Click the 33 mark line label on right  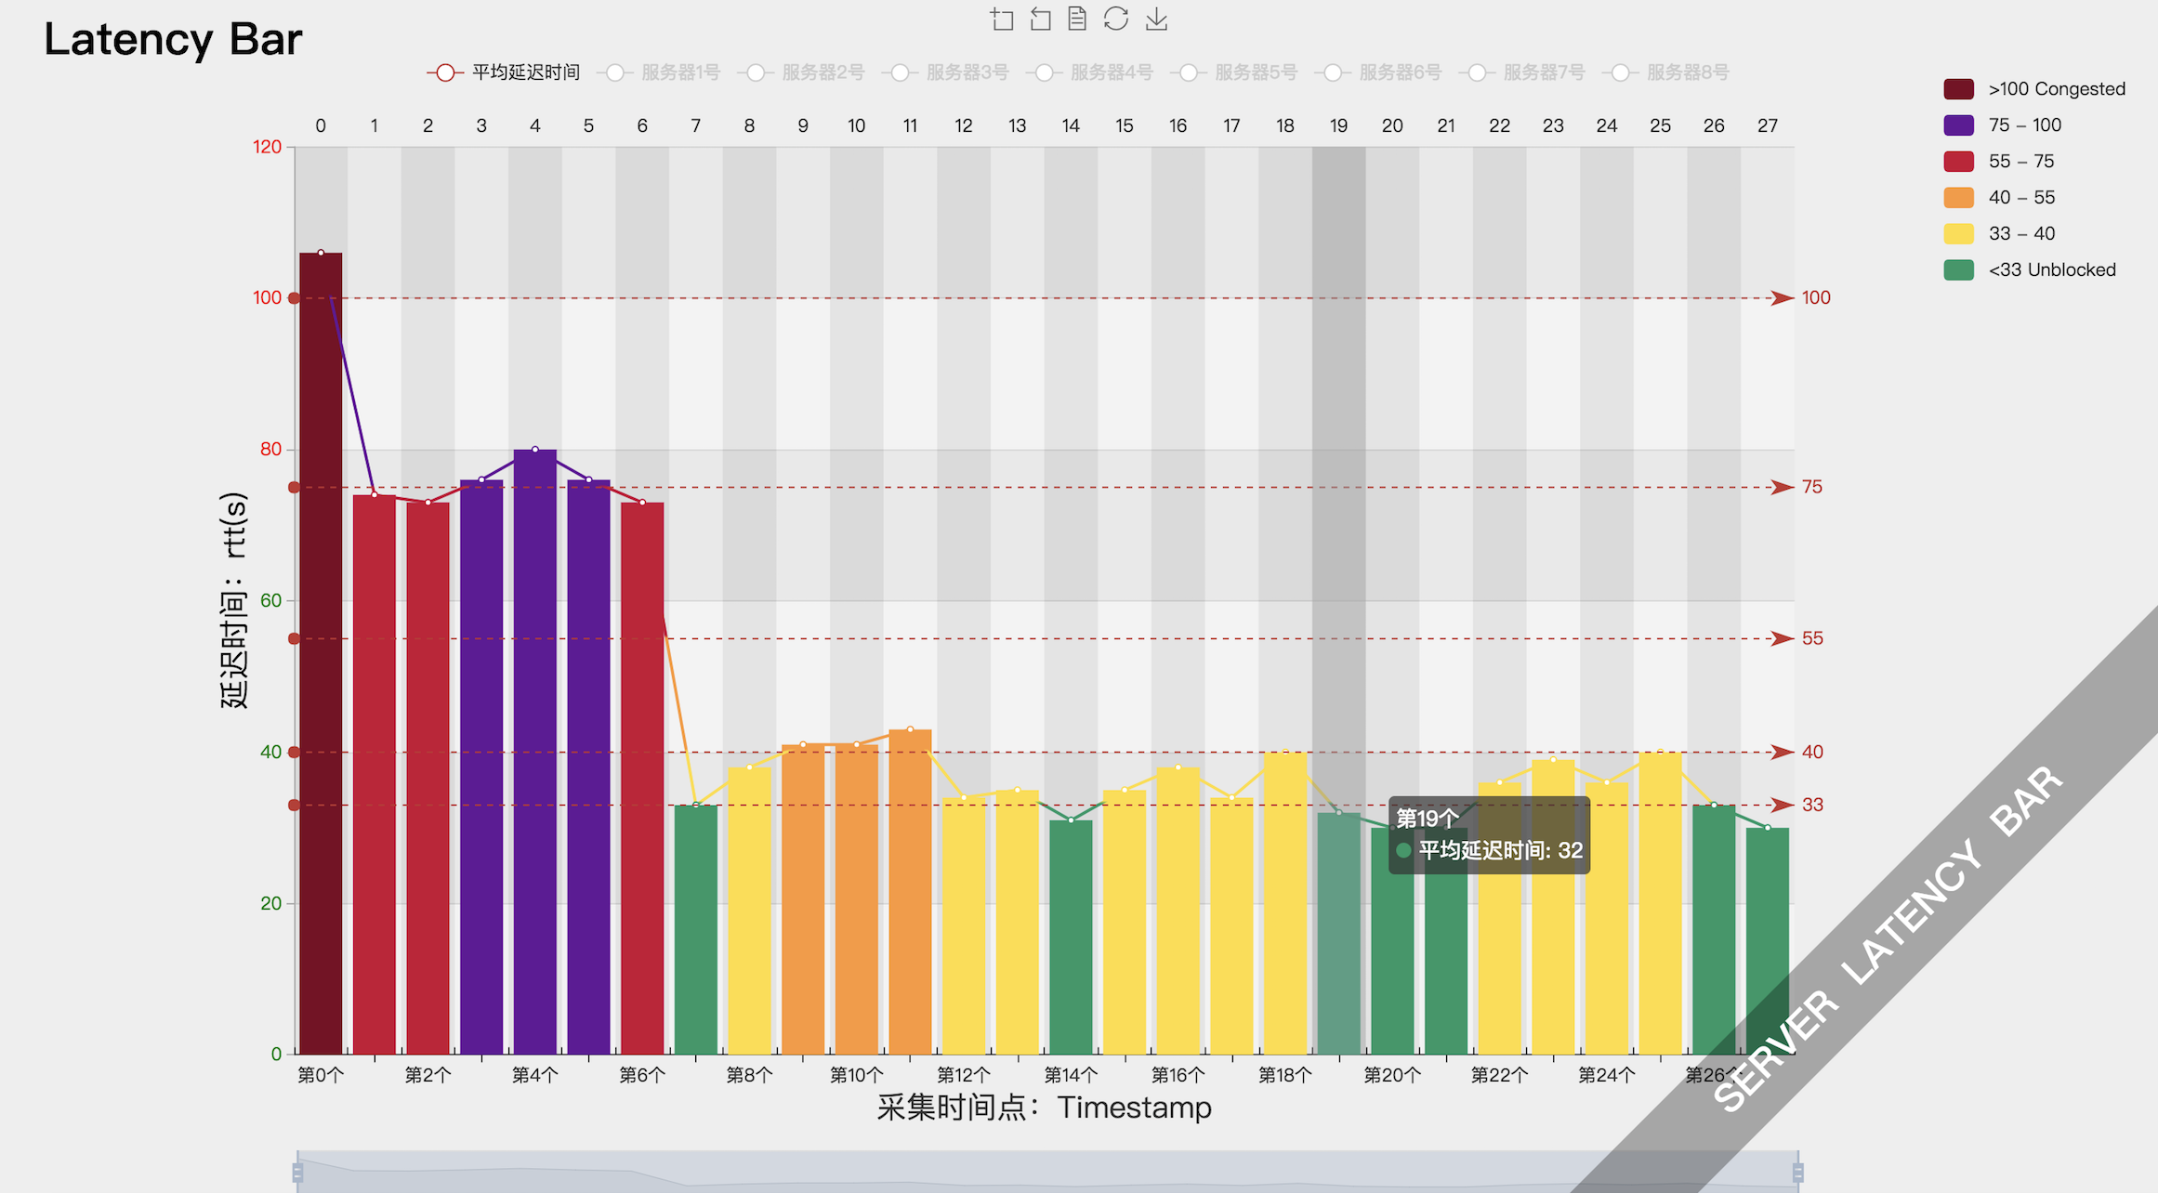point(1812,805)
